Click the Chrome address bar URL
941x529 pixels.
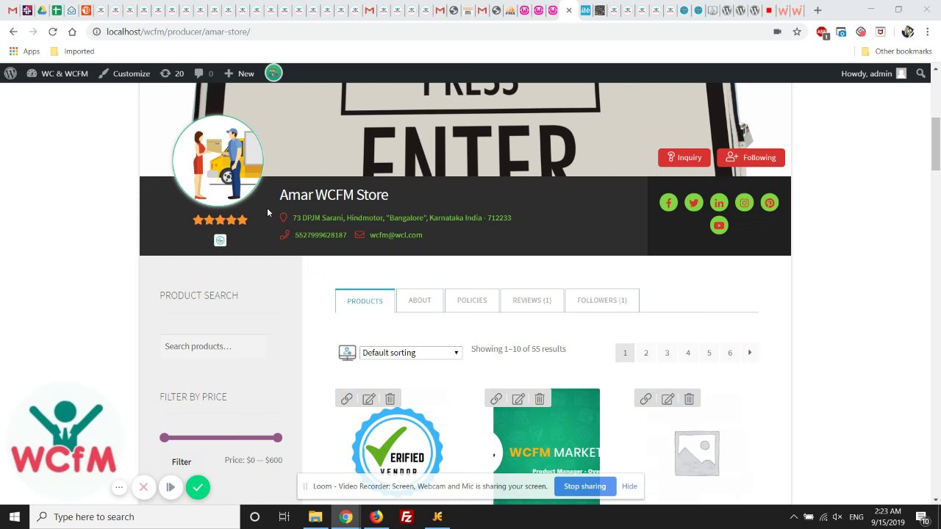pos(178,32)
